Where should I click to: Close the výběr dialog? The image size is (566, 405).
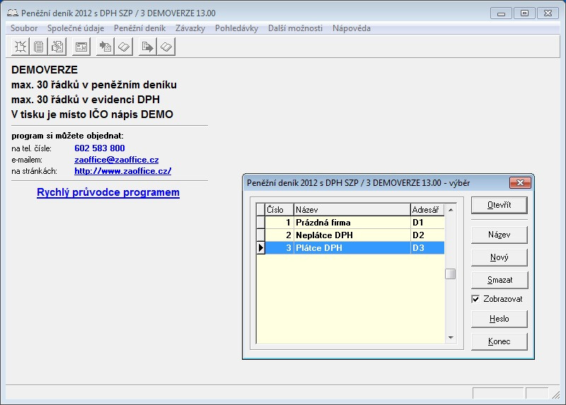(520, 183)
